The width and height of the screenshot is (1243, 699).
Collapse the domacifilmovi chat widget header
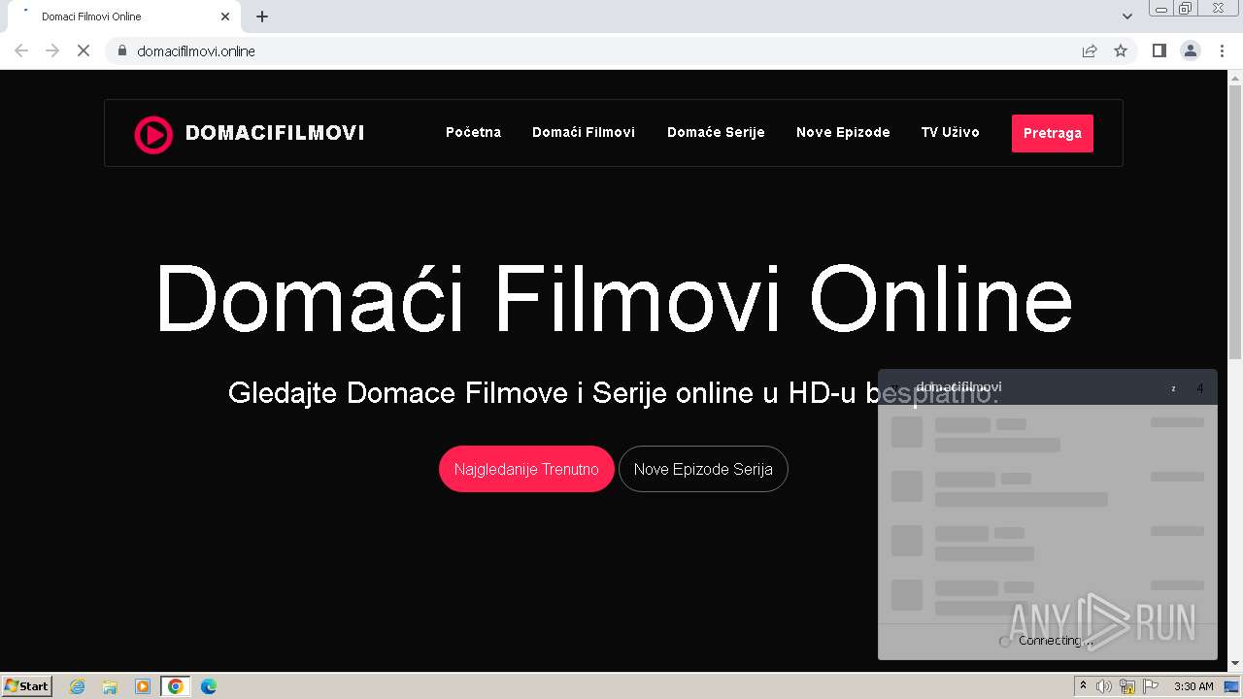[1047, 387]
